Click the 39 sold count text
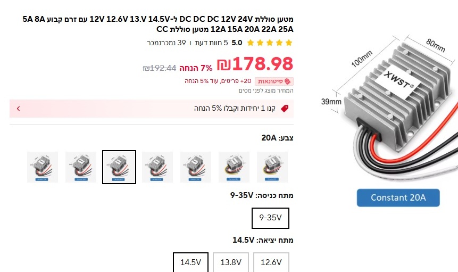Image resolution: width=458 pixels, height=272 pixels. [x=166, y=43]
